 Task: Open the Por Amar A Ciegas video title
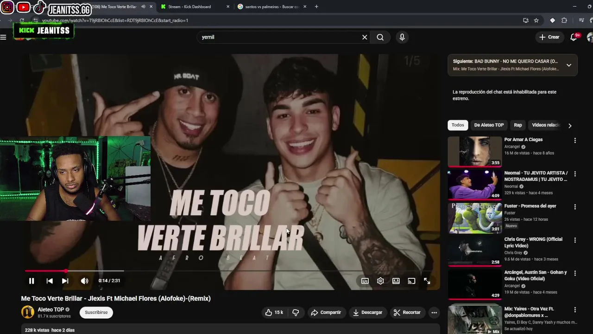pyautogui.click(x=524, y=140)
